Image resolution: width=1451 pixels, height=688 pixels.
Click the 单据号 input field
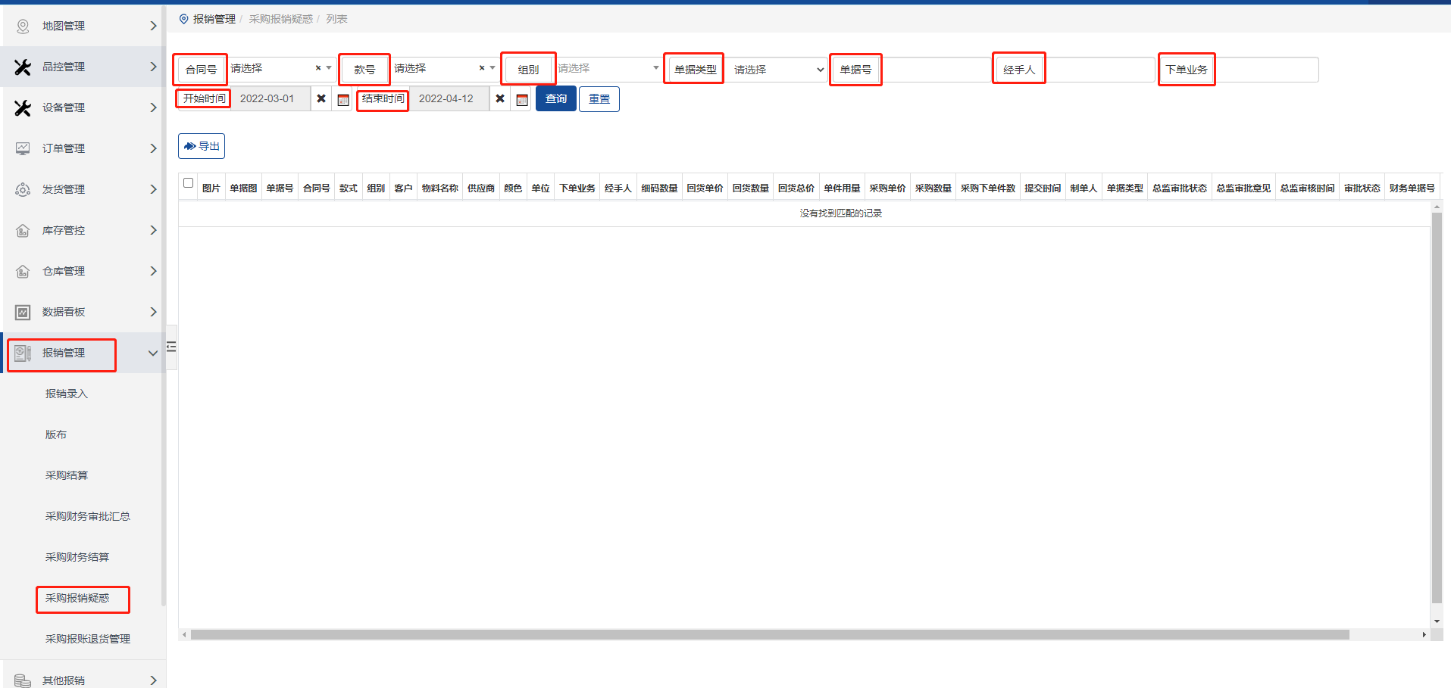(x=936, y=70)
